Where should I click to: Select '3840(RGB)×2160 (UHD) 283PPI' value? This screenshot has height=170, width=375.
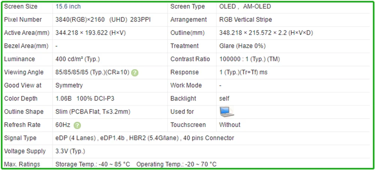point(103,19)
